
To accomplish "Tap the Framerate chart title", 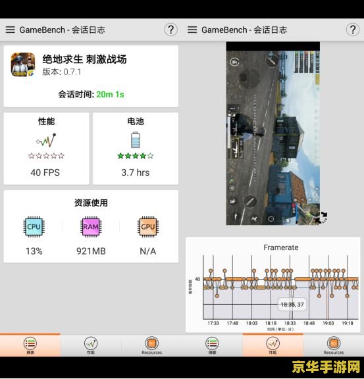I will click(280, 247).
